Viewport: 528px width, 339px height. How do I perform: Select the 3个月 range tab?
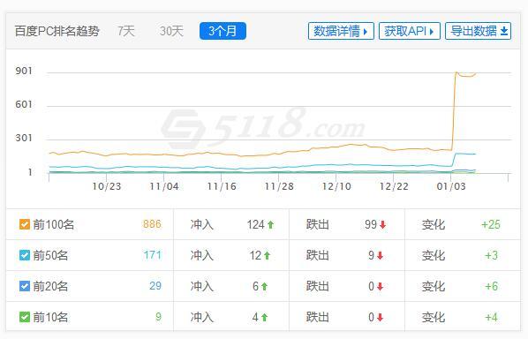coord(223,31)
